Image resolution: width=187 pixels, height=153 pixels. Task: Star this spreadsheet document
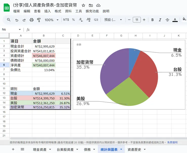click(83, 5)
